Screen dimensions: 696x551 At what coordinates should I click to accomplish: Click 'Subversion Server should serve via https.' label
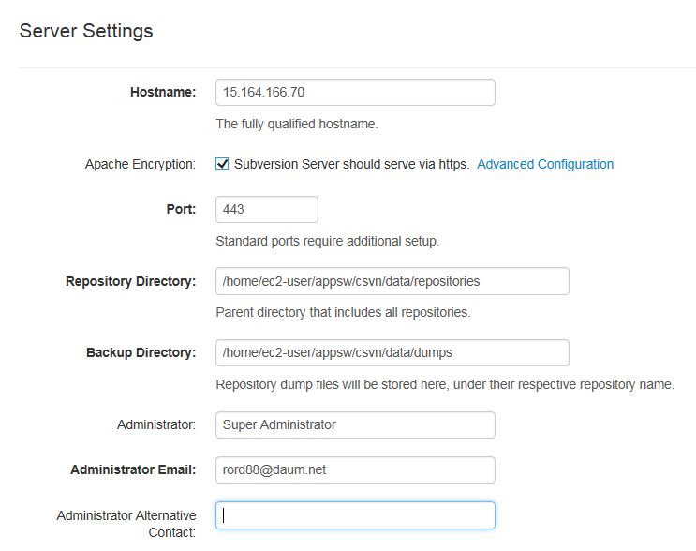pos(351,164)
